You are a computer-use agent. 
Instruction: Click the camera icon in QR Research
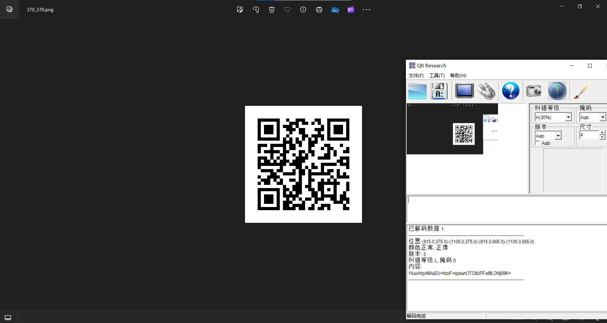coord(534,91)
